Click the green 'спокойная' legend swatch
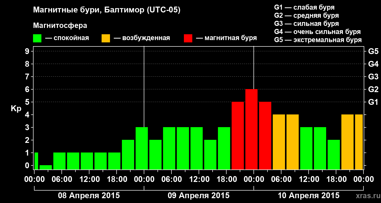 37,38
